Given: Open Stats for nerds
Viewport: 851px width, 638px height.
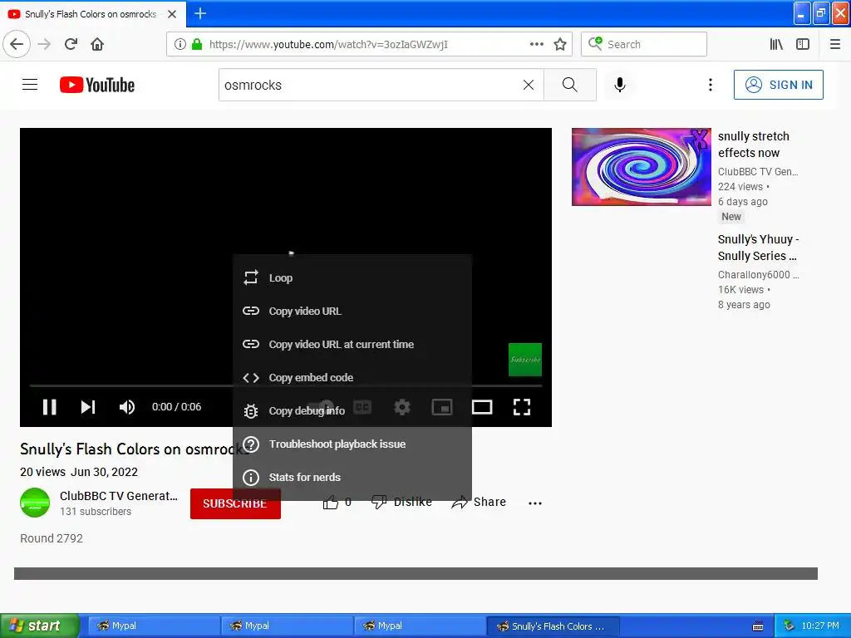Looking at the screenshot, I should (x=352, y=478).
